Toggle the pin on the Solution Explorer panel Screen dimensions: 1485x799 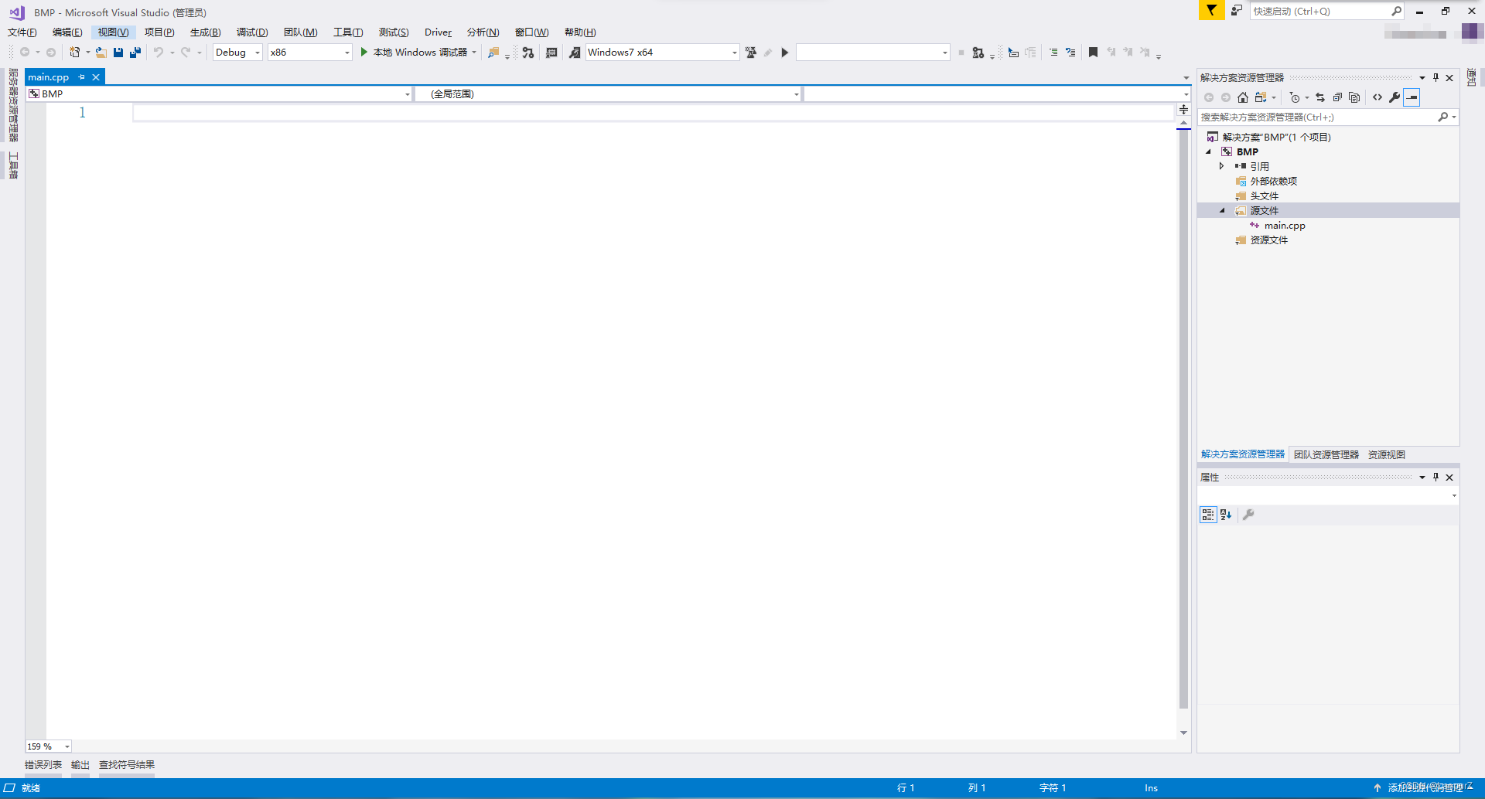(1436, 77)
